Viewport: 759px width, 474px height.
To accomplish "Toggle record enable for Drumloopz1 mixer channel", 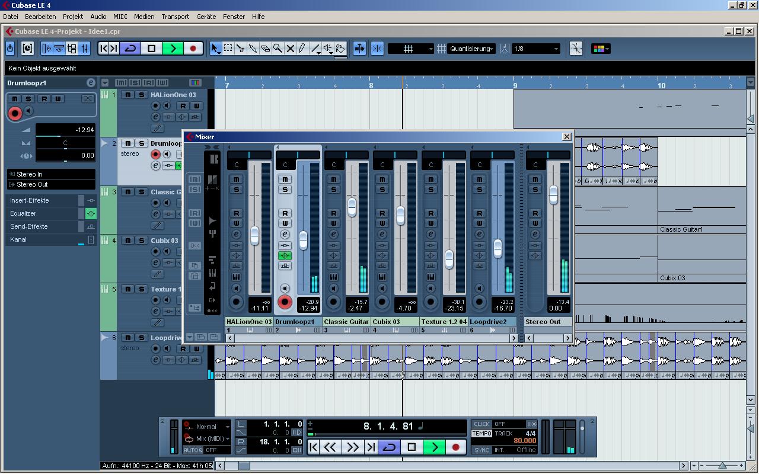I will click(x=285, y=302).
